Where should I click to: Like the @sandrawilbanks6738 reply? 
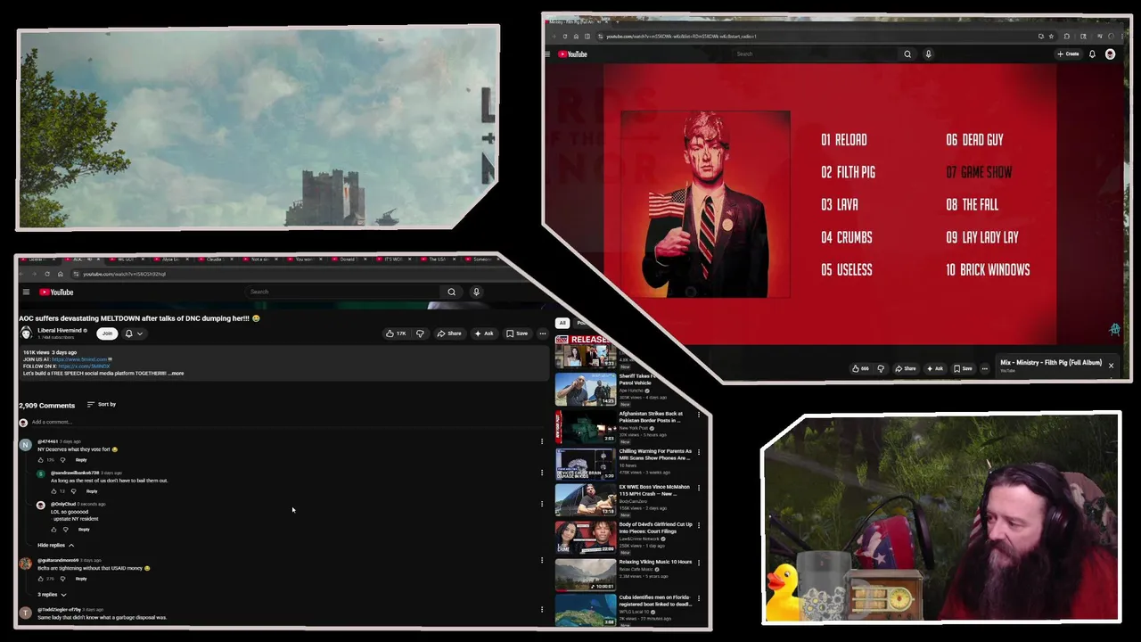[x=53, y=491]
